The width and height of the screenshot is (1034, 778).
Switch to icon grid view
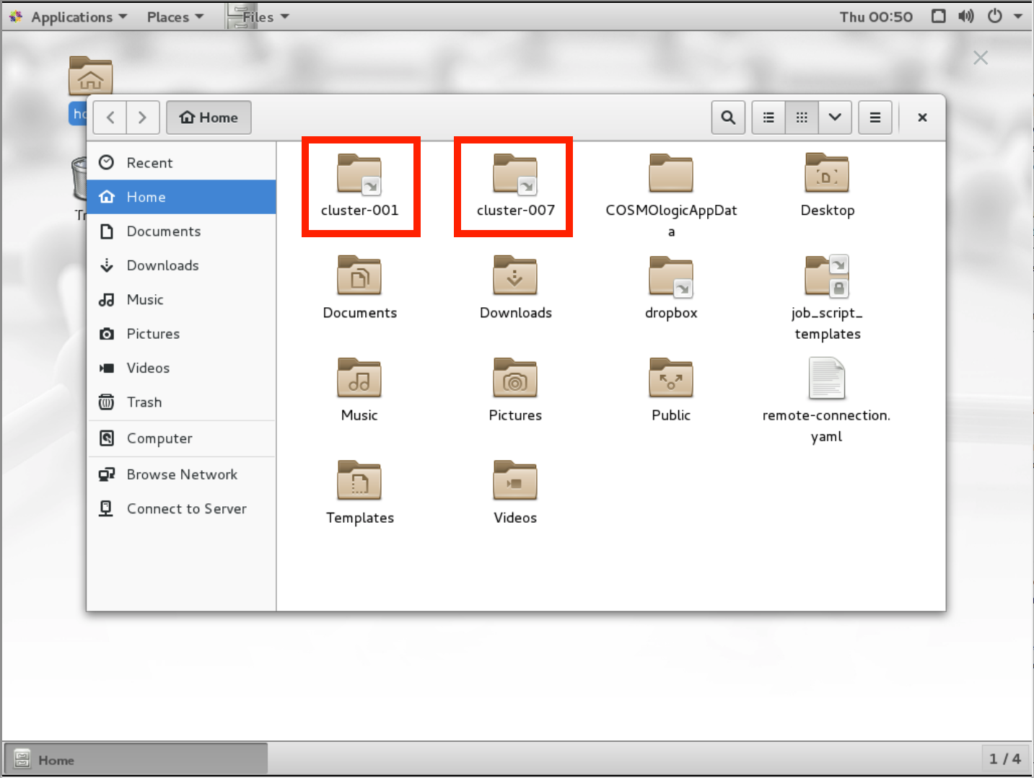(x=802, y=118)
